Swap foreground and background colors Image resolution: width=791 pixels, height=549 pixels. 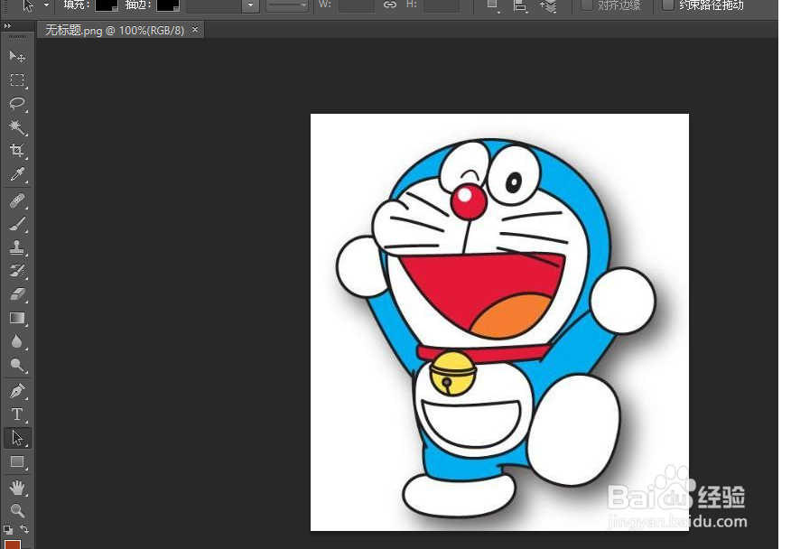click(24, 529)
